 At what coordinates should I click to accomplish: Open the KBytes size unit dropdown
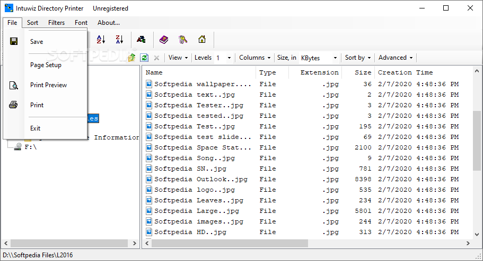[319, 58]
